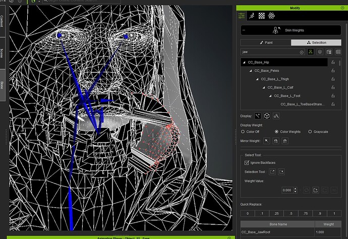
Task: Click the first Mirror Weight arrow icon
Action: (x=267, y=141)
